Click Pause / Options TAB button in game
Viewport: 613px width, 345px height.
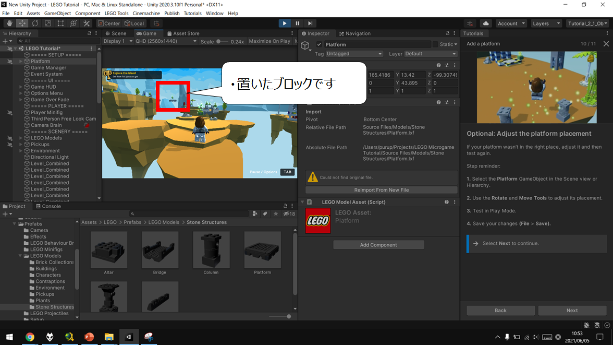point(287,172)
